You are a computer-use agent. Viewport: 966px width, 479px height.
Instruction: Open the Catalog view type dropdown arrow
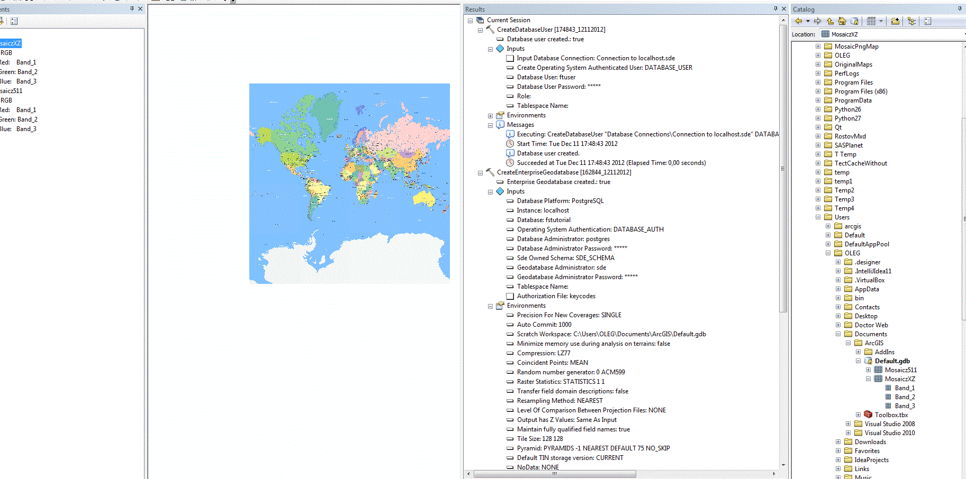pyautogui.click(x=881, y=21)
